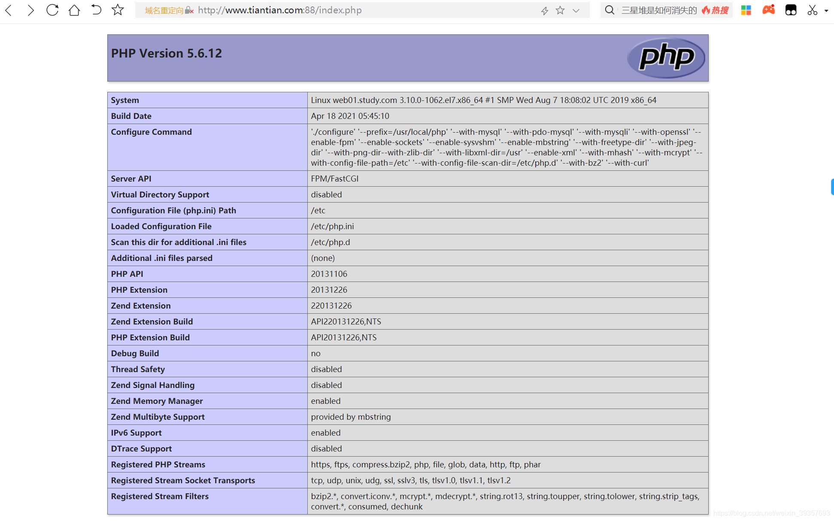Click Zend Memory Manager label
The height and width of the screenshot is (521, 834).
157,401
